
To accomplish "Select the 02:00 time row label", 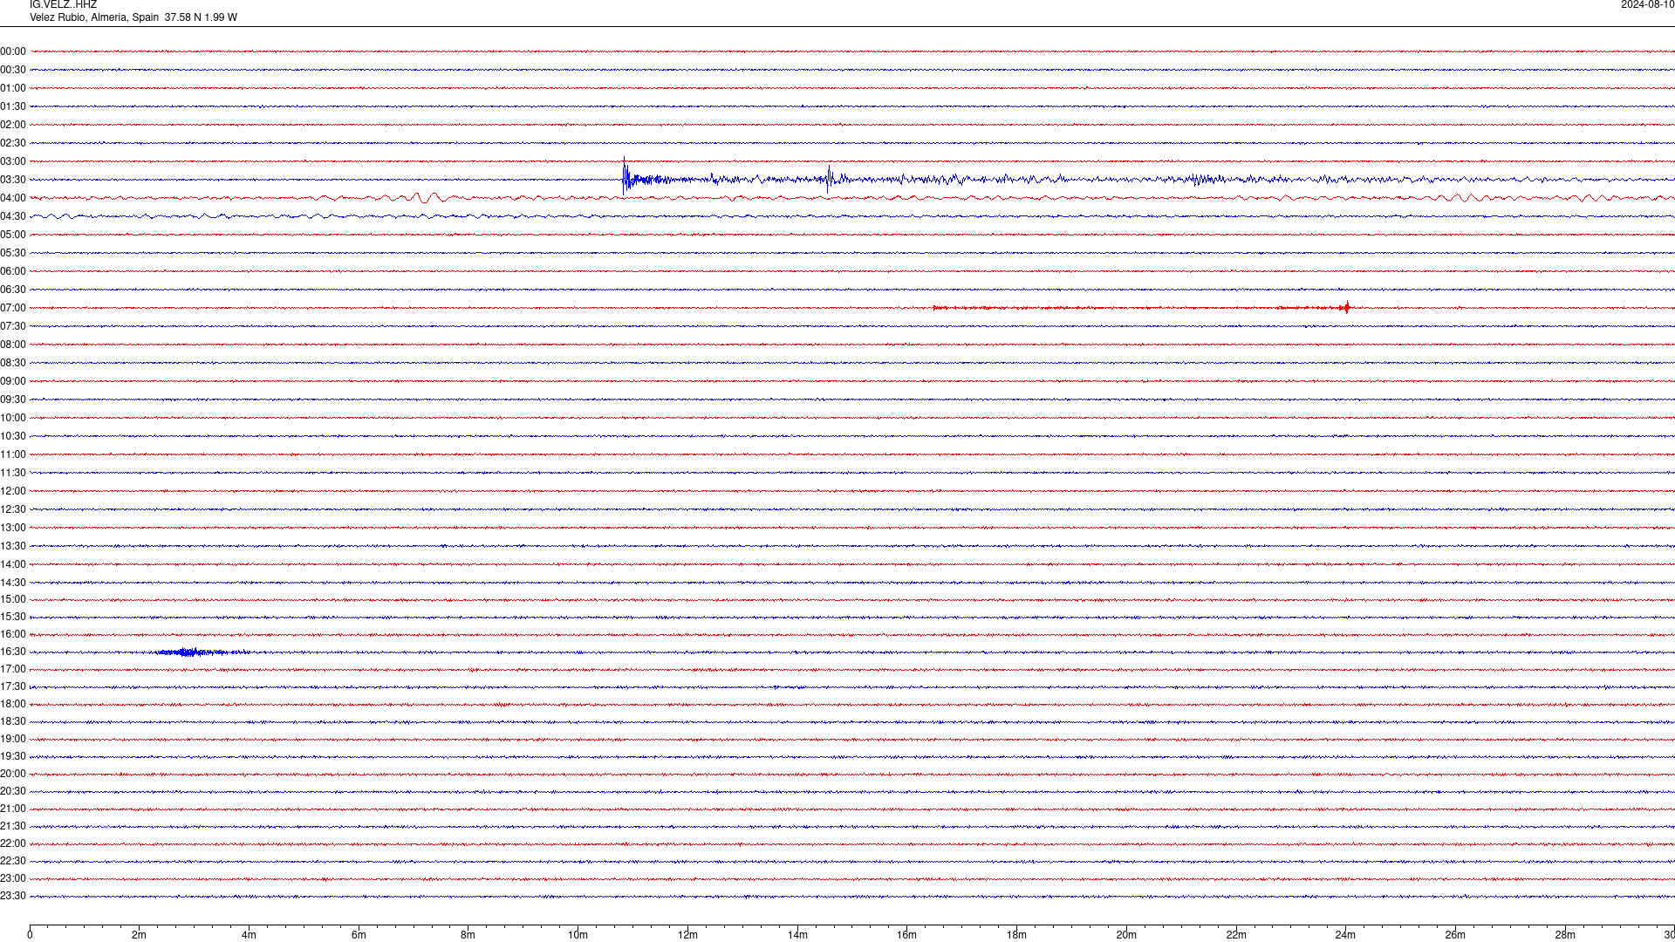I will [x=13, y=125].
